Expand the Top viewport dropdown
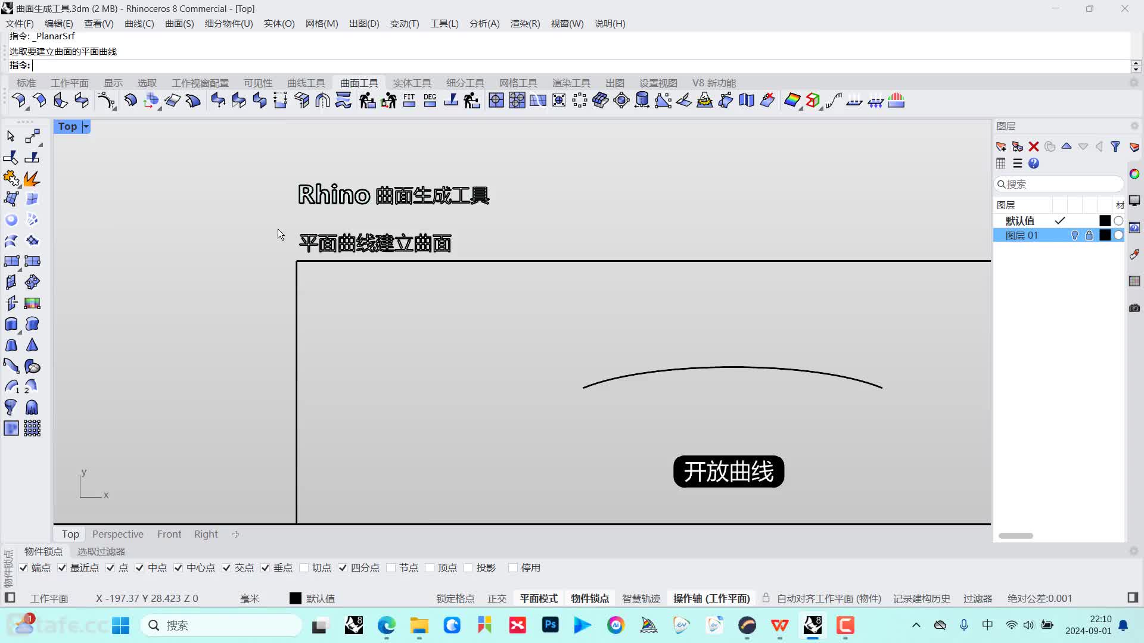 click(x=86, y=126)
